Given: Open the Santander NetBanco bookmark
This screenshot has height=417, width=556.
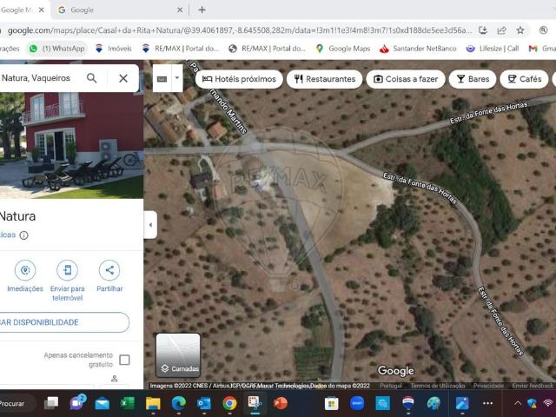Looking at the screenshot, I should click(418, 49).
